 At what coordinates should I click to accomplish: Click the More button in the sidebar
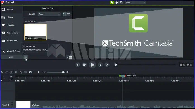tap(11, 57)
